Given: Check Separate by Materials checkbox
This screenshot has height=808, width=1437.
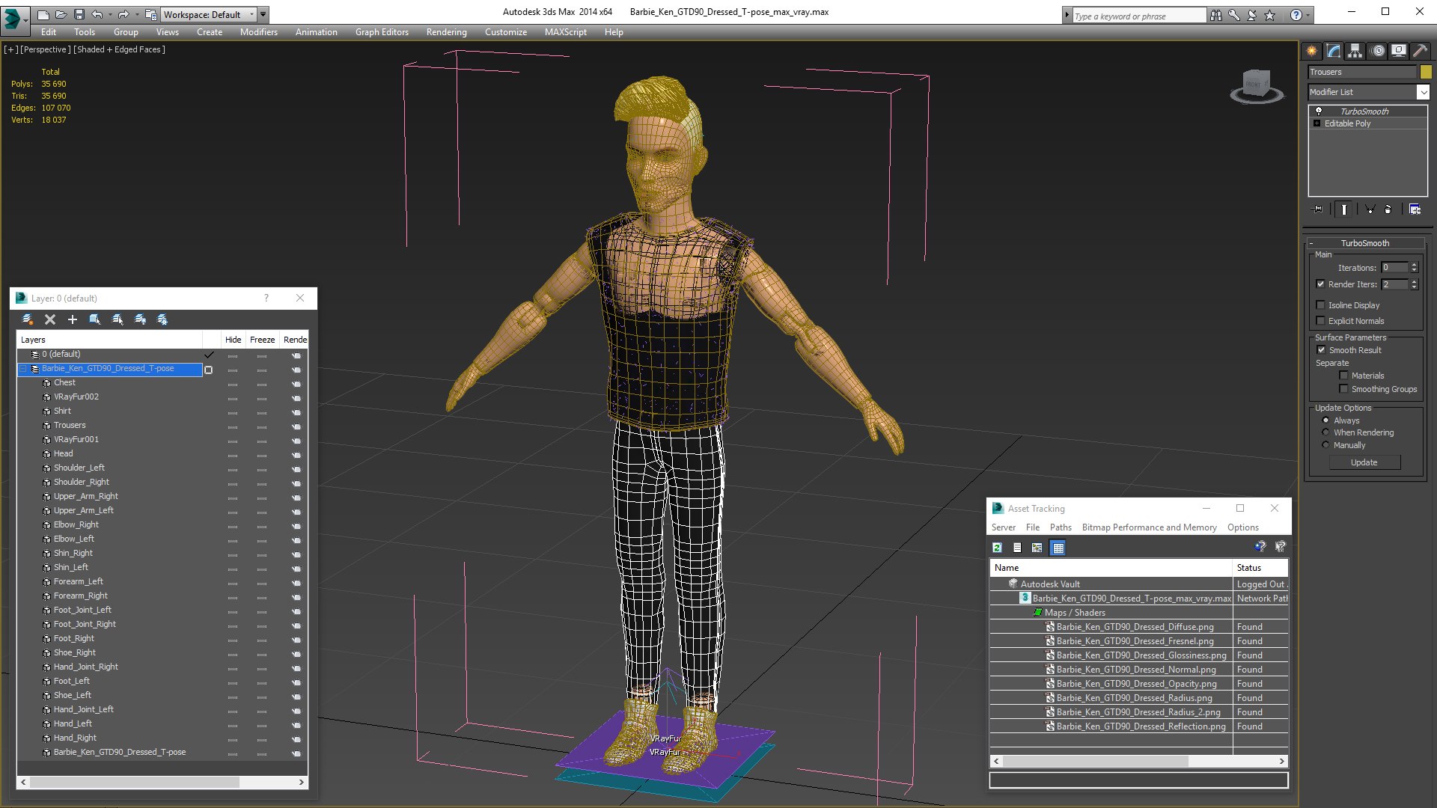Looking at the screenshot, I should [1344, 376].
